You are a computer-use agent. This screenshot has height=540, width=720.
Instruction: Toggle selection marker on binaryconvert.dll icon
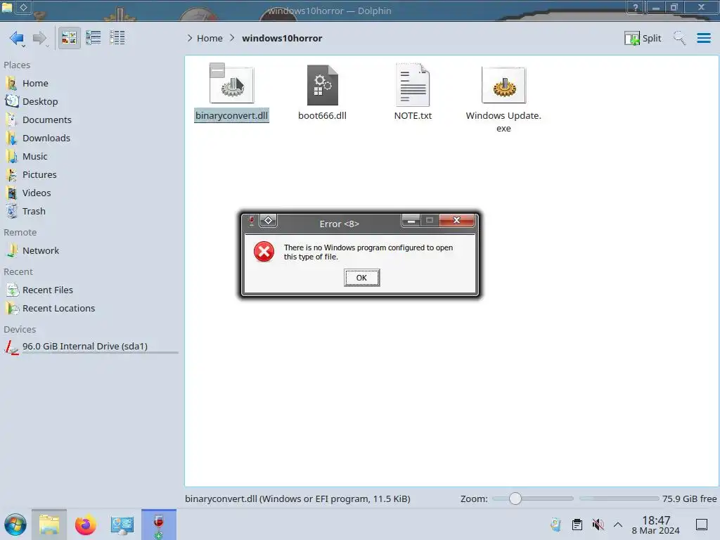(217, 70)
